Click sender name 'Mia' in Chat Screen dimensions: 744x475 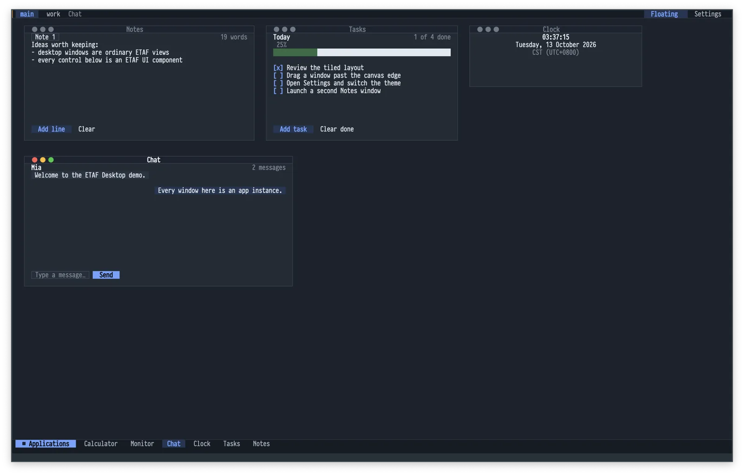36,168
